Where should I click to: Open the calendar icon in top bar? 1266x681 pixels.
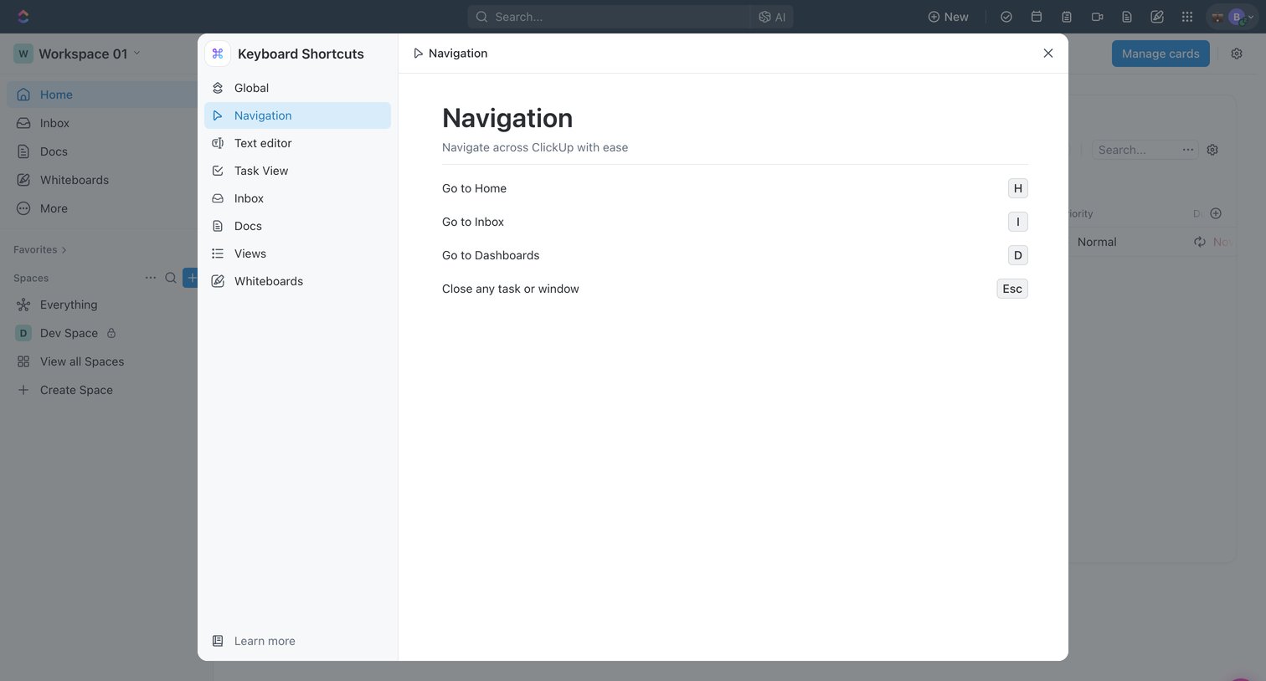1037,17
